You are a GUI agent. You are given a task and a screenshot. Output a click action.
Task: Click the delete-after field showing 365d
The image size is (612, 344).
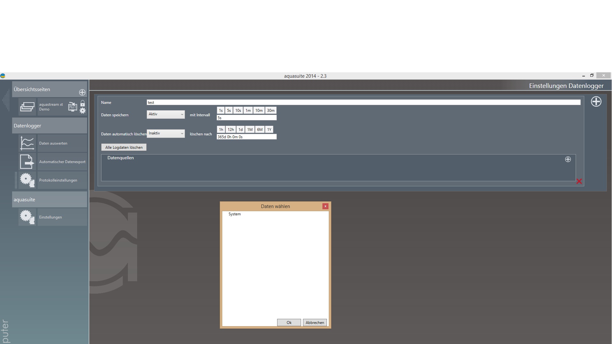(247, 137)
